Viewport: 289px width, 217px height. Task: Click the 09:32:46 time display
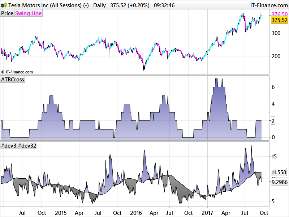pyautogui.click(x=164, y=5)
